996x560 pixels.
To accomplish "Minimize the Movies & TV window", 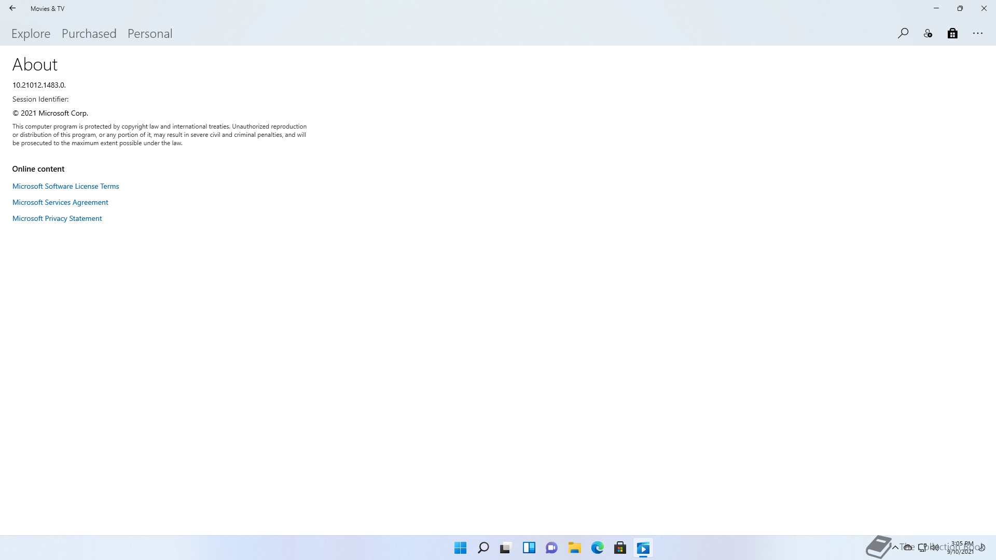I will [x=936, y=8].
